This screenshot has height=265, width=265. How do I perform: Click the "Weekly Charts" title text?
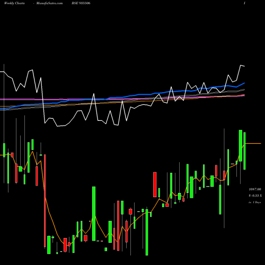click(x=14, y=3)
